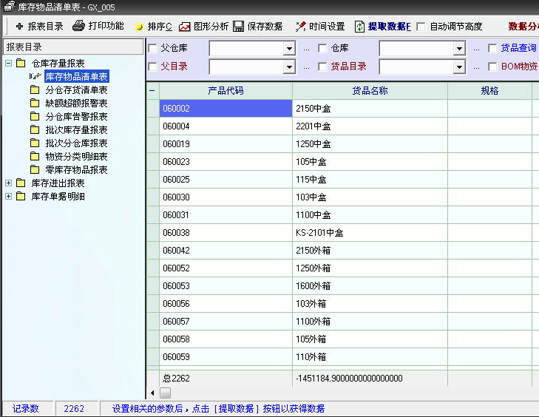Check the 货品目录 checkbox
539x417 pixels.
[x=323, y=67]
